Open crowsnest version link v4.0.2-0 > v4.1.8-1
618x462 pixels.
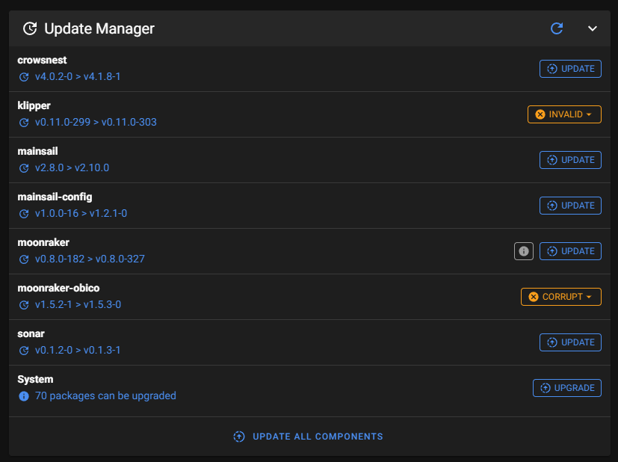tap(78, 76)
